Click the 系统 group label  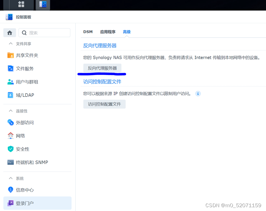pos(20,179)
